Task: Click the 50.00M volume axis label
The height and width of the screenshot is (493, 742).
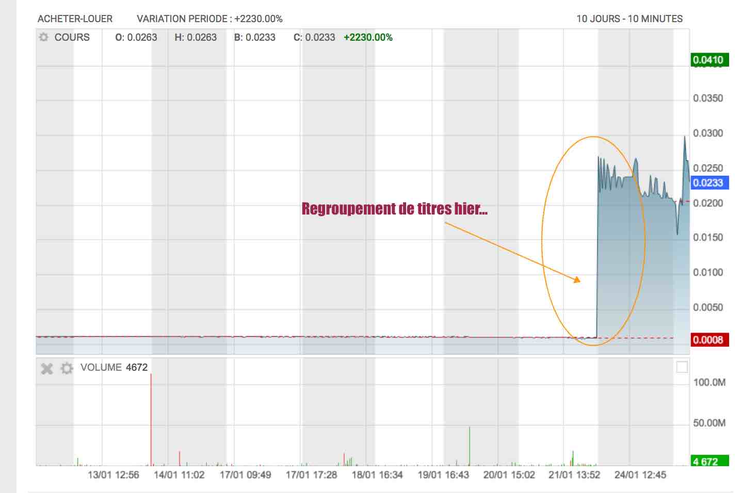Action: [x=709, y=423]
